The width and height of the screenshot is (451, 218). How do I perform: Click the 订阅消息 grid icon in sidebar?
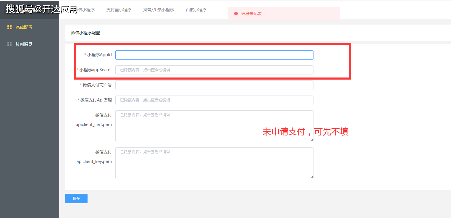[9, 44]
